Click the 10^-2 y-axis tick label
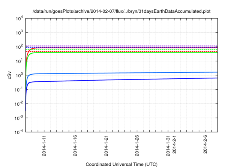Screen dimensions: 240x168 coord(19,104)
